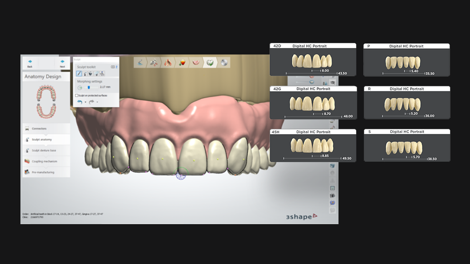Click the tooth roots workflow step icon
Viewport: 470px width, 264px height.
167,62
